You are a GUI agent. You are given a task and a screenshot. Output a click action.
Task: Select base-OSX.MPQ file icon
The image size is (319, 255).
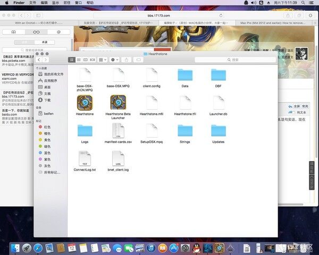point(118,75)
